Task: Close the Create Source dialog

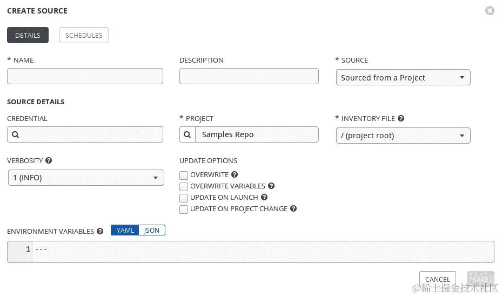Action: (x=490, y=11)
